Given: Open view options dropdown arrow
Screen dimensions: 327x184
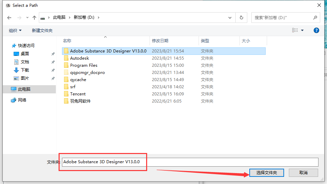Looking at the screenshot, I should pyautogui.click(x=302, y=30).
